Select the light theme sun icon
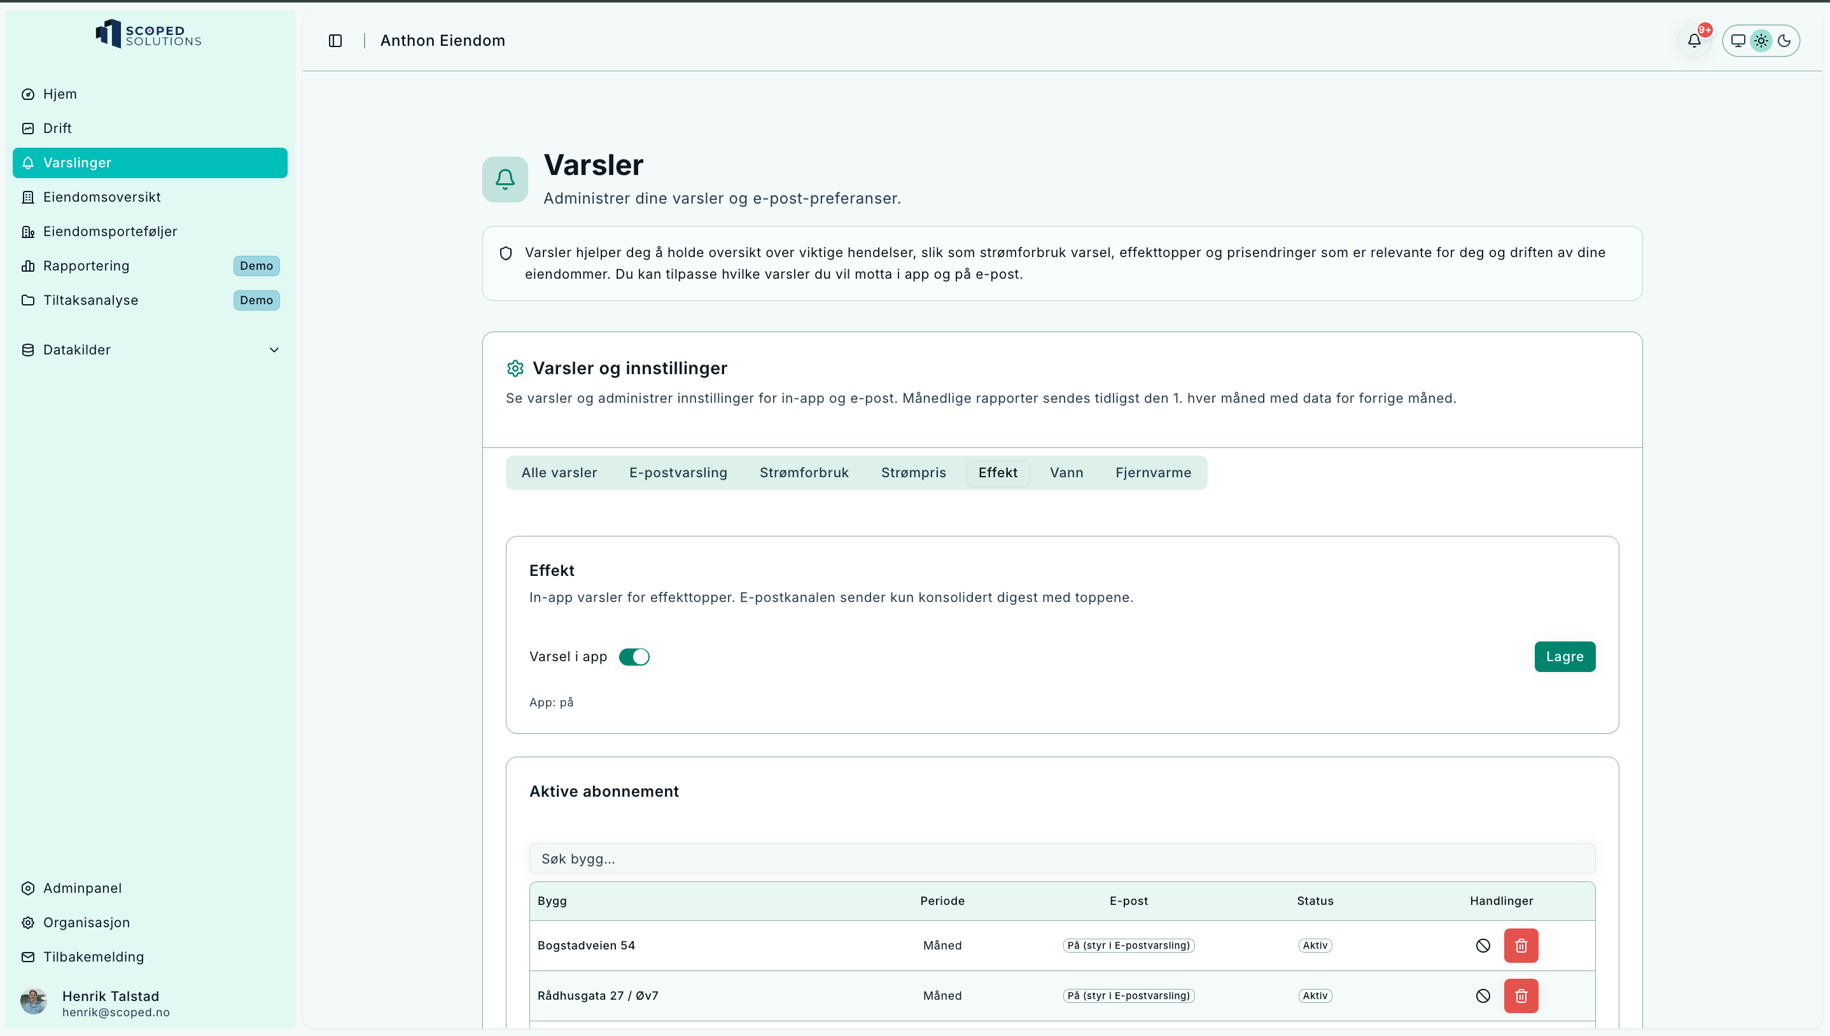The width and height of the screenshot is (1830, 1036). click(x=1761, y=41)
